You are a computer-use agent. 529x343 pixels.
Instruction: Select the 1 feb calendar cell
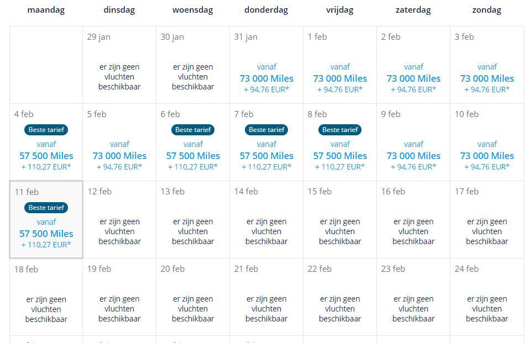point(340,65)
